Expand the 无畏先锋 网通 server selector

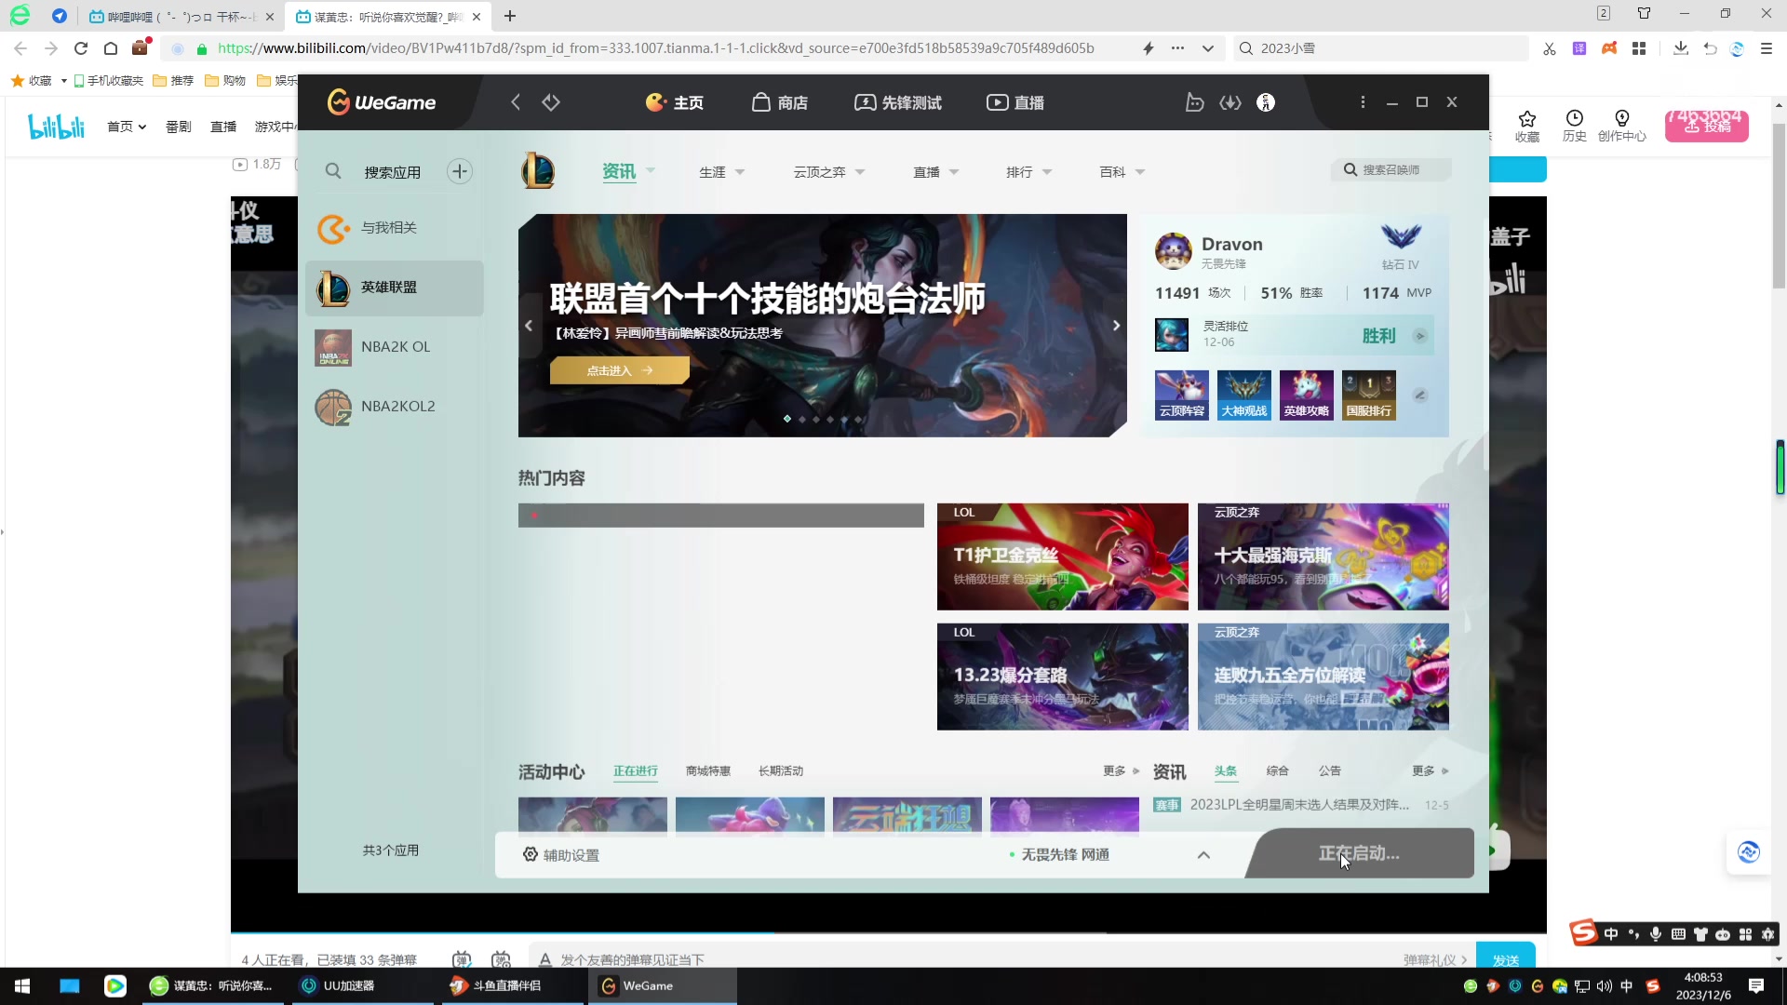(x=1203, y=855)
